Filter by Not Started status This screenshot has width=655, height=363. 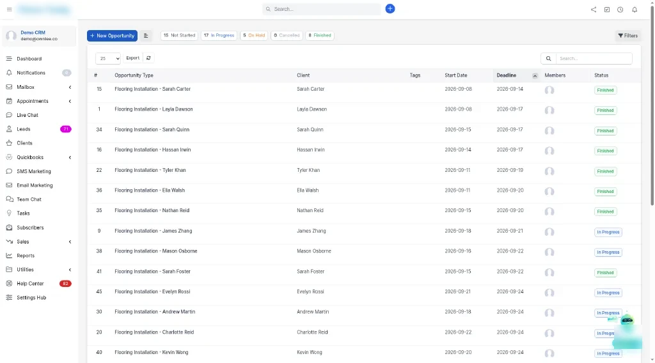pos(179,35)
